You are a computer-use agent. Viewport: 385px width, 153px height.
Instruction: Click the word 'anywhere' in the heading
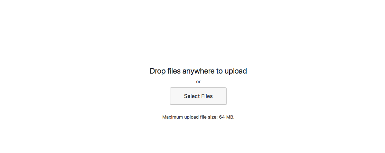click(x=198, y=71)
